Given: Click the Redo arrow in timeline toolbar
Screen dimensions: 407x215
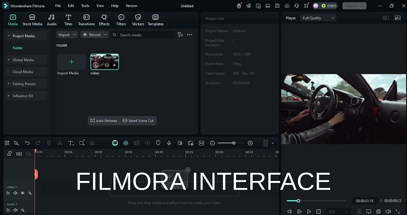Looking at the screenshot, I should click(x=38, y=143).
